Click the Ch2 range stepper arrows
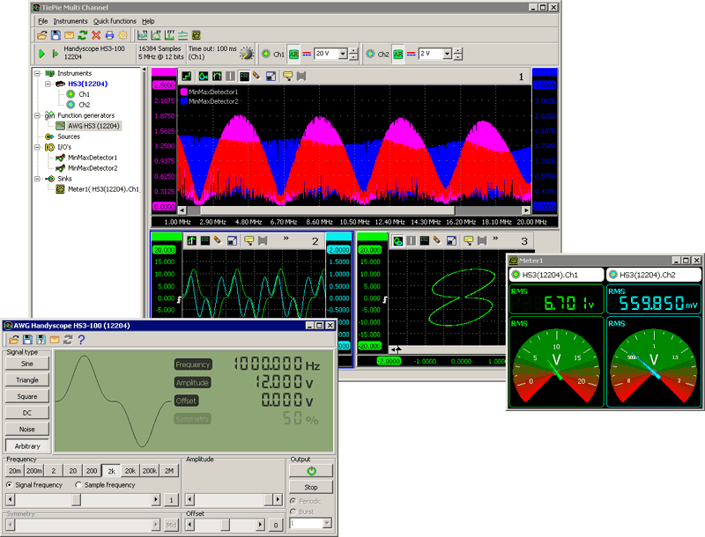The image size is (705, 537). (x=457, y=54)
